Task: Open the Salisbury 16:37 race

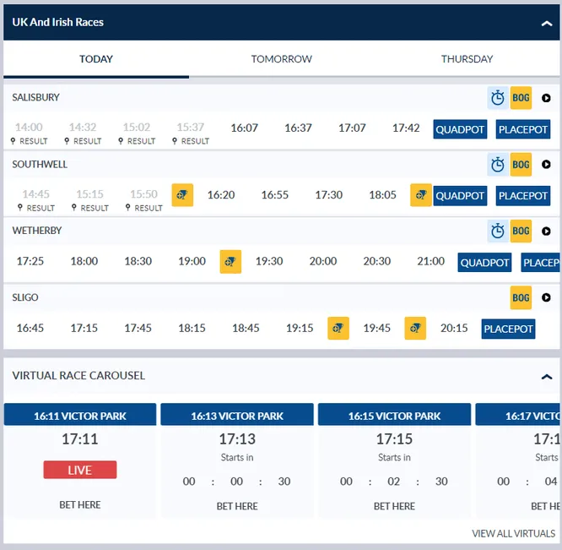Action: point(298,128)
